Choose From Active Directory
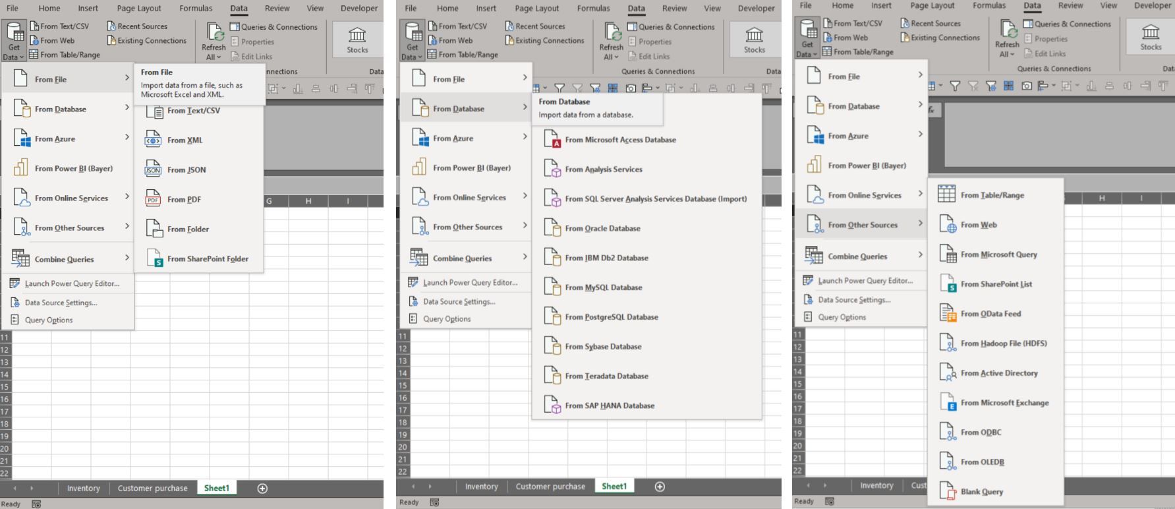This screenshot has width=1175, height=509. tap(995, 373)
